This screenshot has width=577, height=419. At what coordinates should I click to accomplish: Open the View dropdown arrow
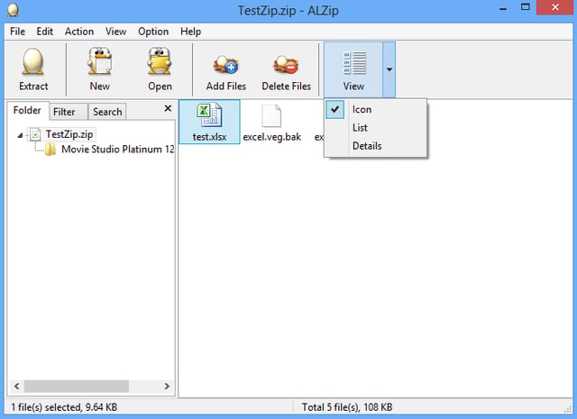389,69
